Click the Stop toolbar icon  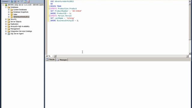(x=19, y=1)
